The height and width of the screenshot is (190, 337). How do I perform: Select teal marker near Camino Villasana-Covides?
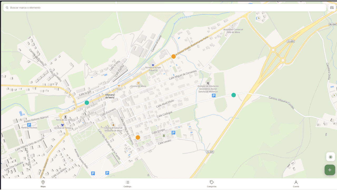[234, 95]
